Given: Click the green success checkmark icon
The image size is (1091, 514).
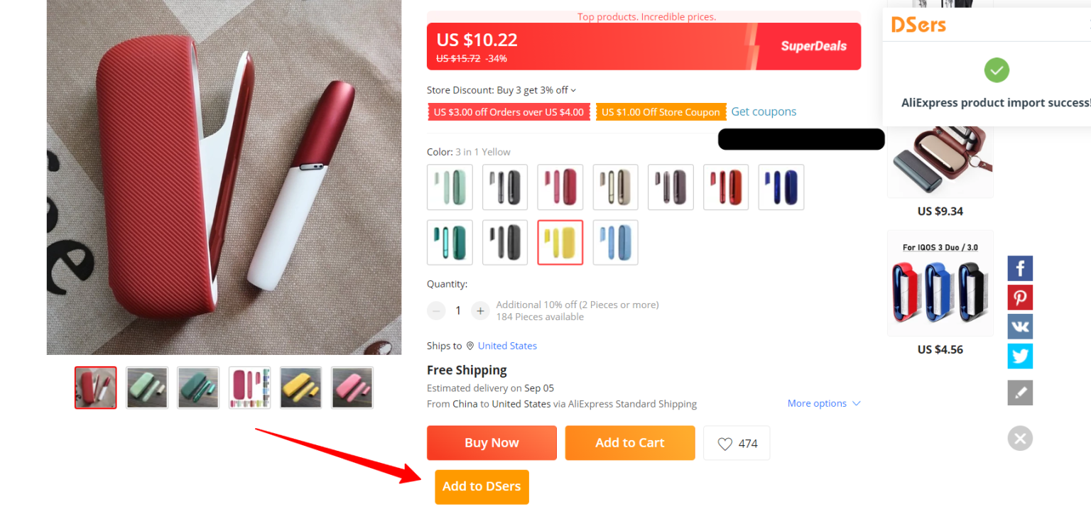Looking at the screenshot, I should point(997,70).
